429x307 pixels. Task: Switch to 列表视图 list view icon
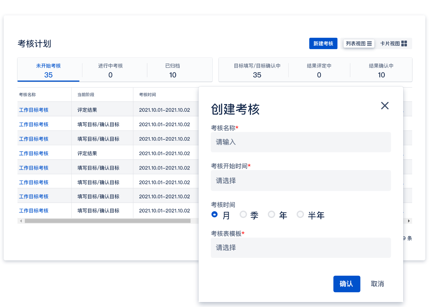click(369, 44)
